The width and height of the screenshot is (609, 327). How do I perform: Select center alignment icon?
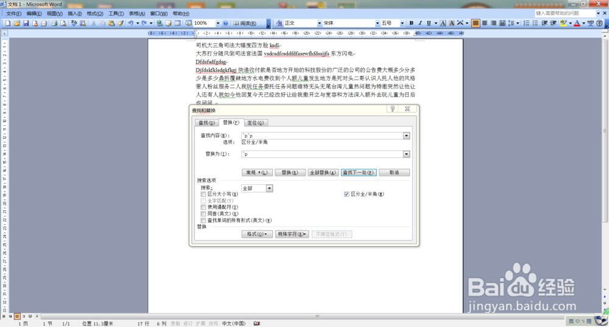pos(484,23)
